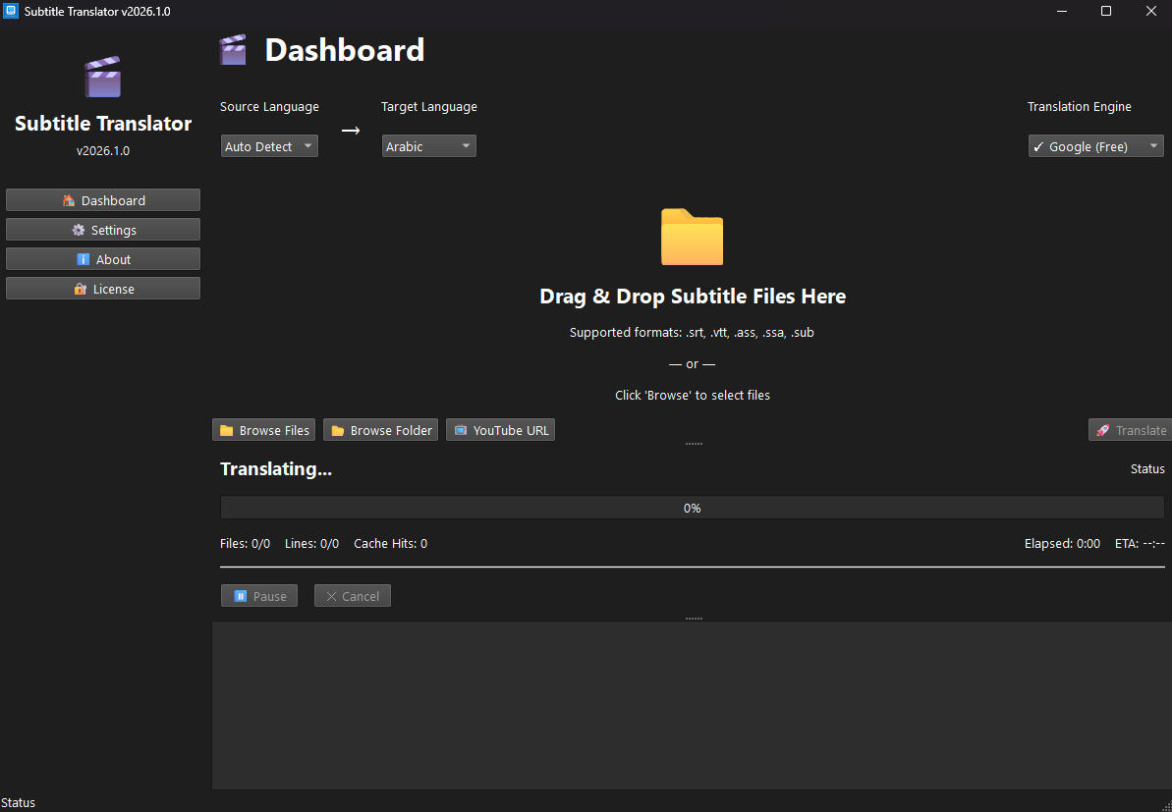The height and width of the screenshot is (812, 1172).
Task: Expand the Source Language Auto Detect dropdown
Action: tap(269, 146)
